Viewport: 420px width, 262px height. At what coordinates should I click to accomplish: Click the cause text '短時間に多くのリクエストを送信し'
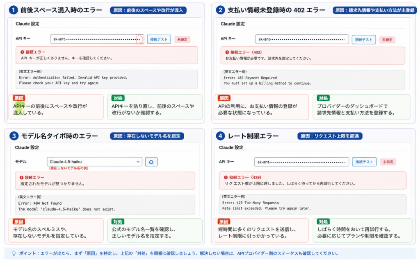257,229
